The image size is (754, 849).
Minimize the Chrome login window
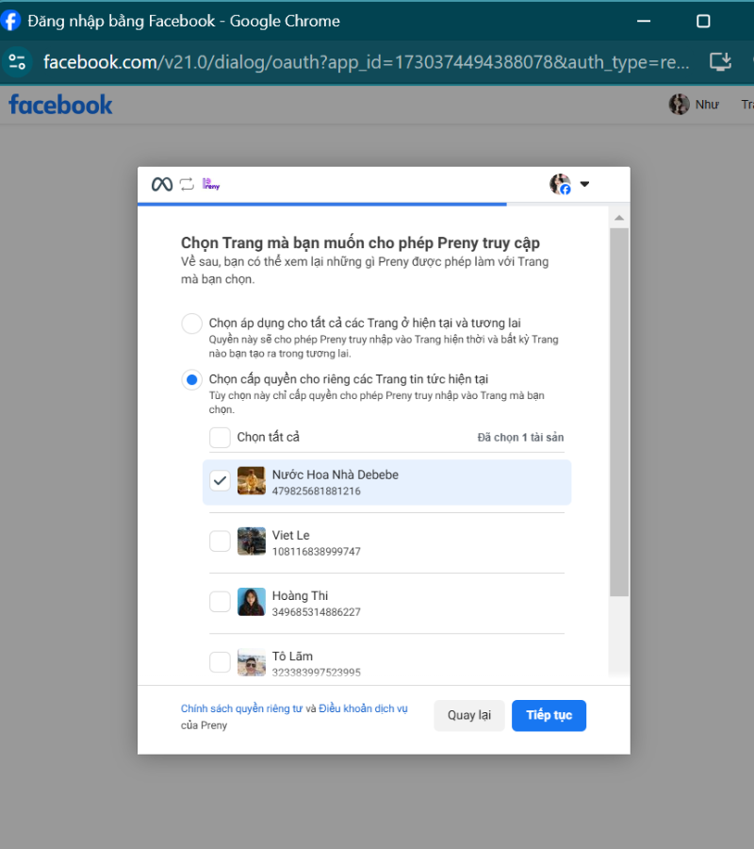(x=644, y=21)
